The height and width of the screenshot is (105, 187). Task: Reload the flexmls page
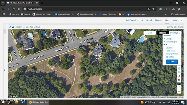tap(13, 9)
